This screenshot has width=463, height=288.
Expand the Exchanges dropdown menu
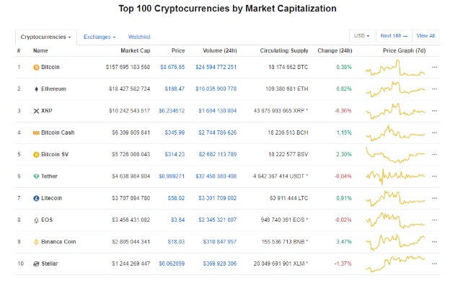[100, 37]
